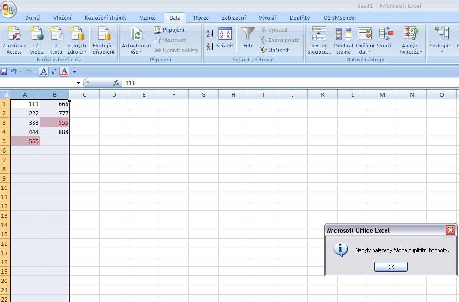
Task: Select highlighted cell A5 with 555
Action: point(25,141)
